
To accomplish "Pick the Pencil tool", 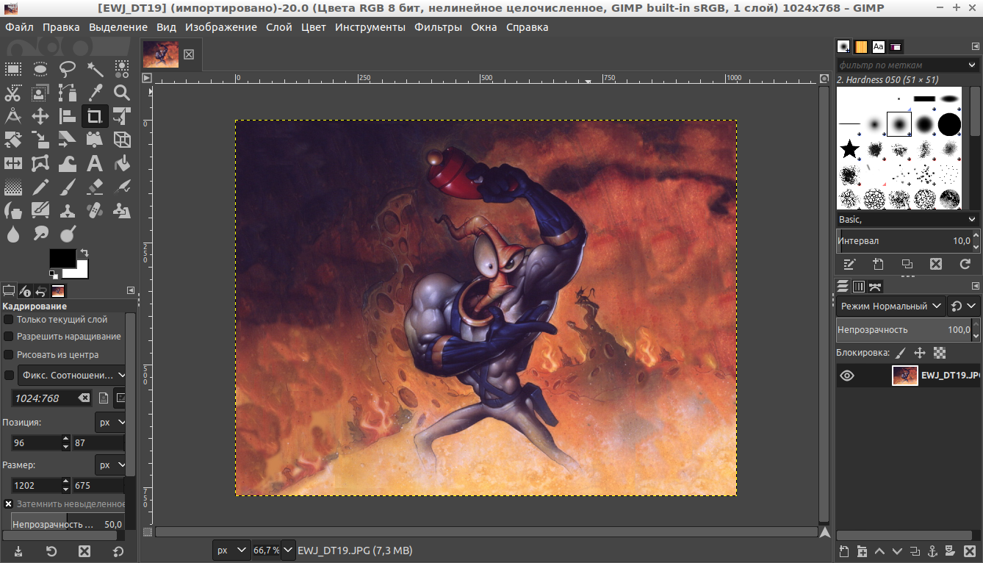I will [x=40, y=187].
